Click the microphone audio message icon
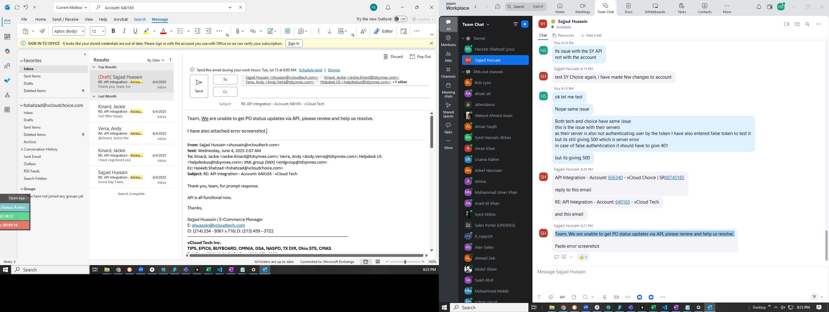 tap(605, 297)
